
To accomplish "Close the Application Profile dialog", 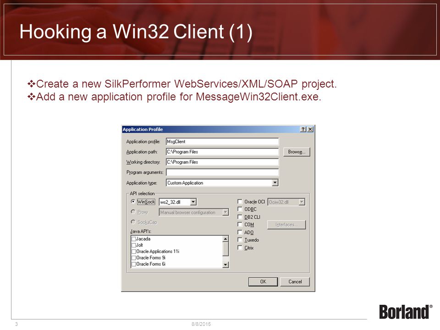I will (x=310, y=129).
